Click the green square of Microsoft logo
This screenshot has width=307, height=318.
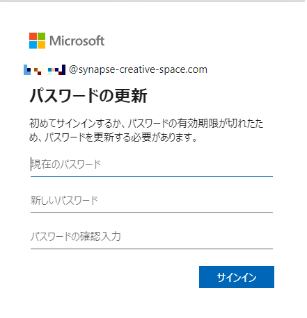(41, 36)
